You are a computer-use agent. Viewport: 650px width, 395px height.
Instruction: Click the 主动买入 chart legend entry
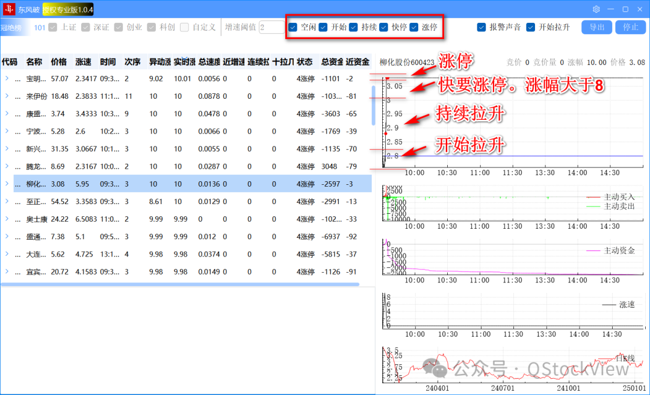611,197
